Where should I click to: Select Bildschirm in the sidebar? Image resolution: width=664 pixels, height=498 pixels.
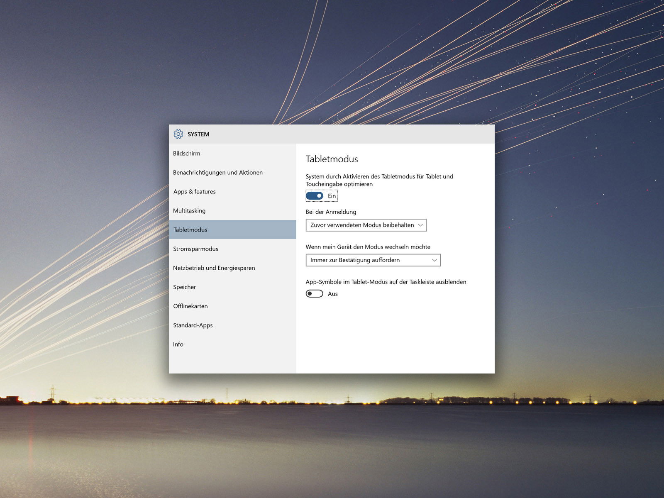click(232, 153)
